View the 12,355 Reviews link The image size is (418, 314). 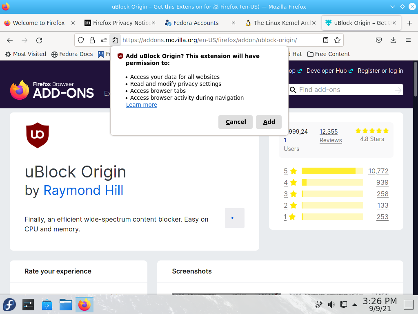click(331, 136)
